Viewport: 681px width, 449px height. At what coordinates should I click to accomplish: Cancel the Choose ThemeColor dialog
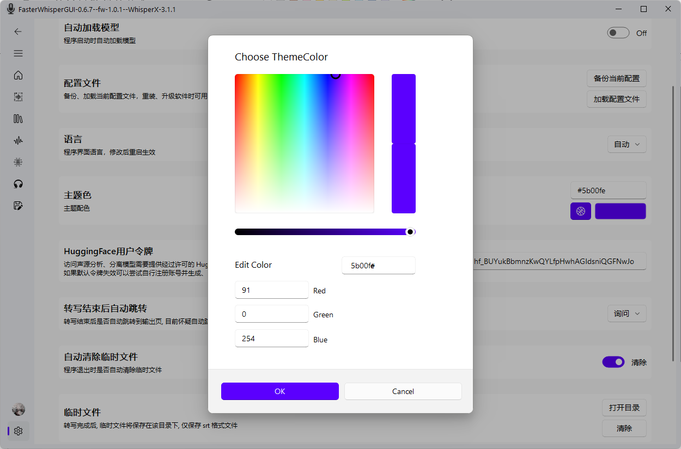tap(403, 391)
